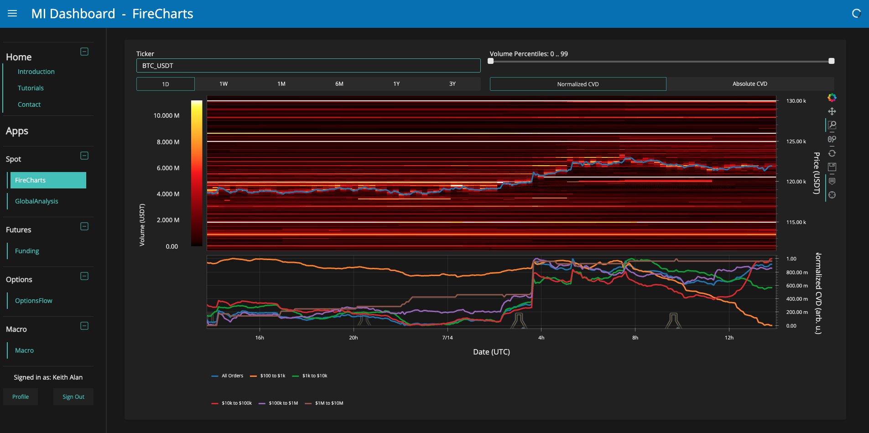Switch to Absolute CVD mode
This screenshot has width=869, height=433.
click(749, 84)
